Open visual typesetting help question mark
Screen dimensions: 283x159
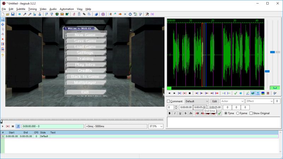[x=3, y=55]
